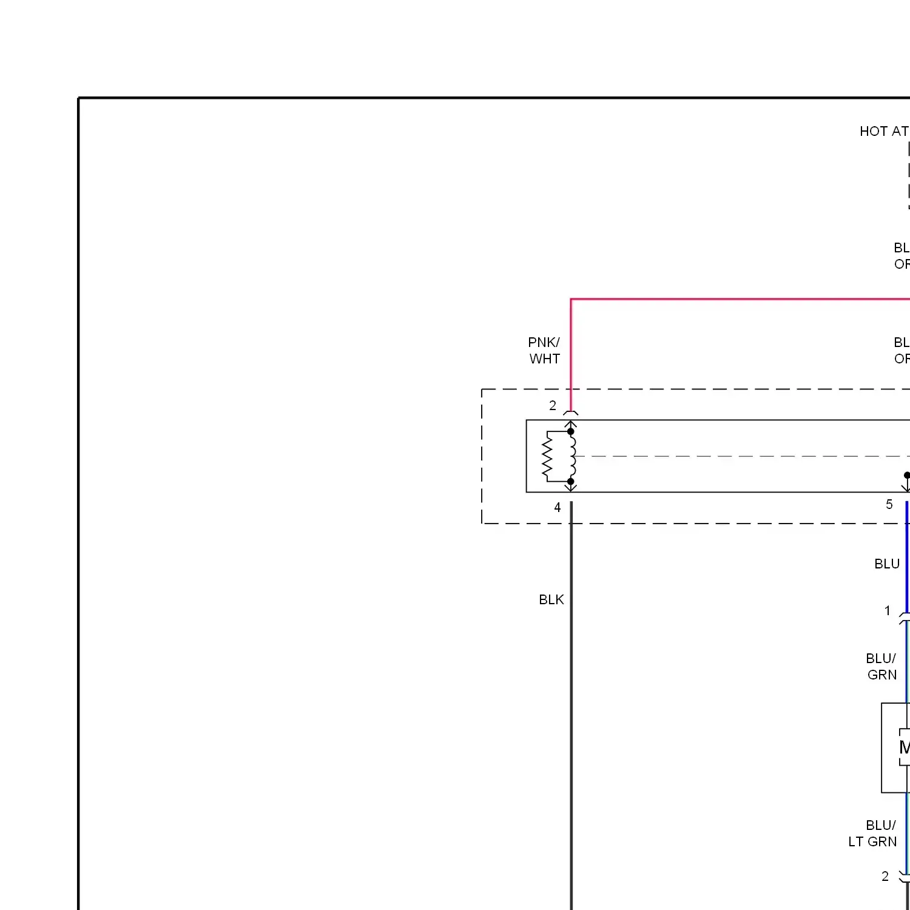Click the PNK/WHT wire label
Viewport: 910px width, 910px height.
tap(544, 351)
